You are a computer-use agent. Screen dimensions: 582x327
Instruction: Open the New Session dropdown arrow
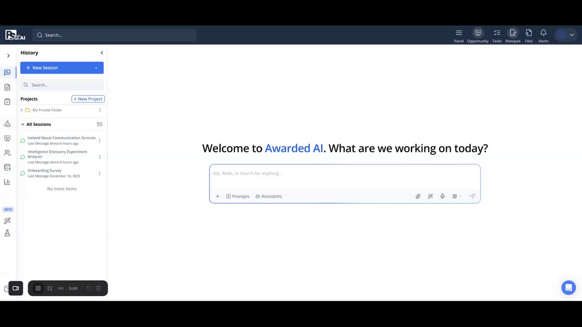click(x=96, y=68)
